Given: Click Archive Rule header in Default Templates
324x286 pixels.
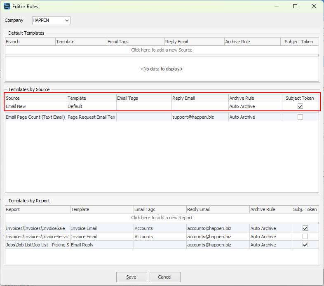Looking at the screenshot, I should pyautogui.click(x=253, y=42).
